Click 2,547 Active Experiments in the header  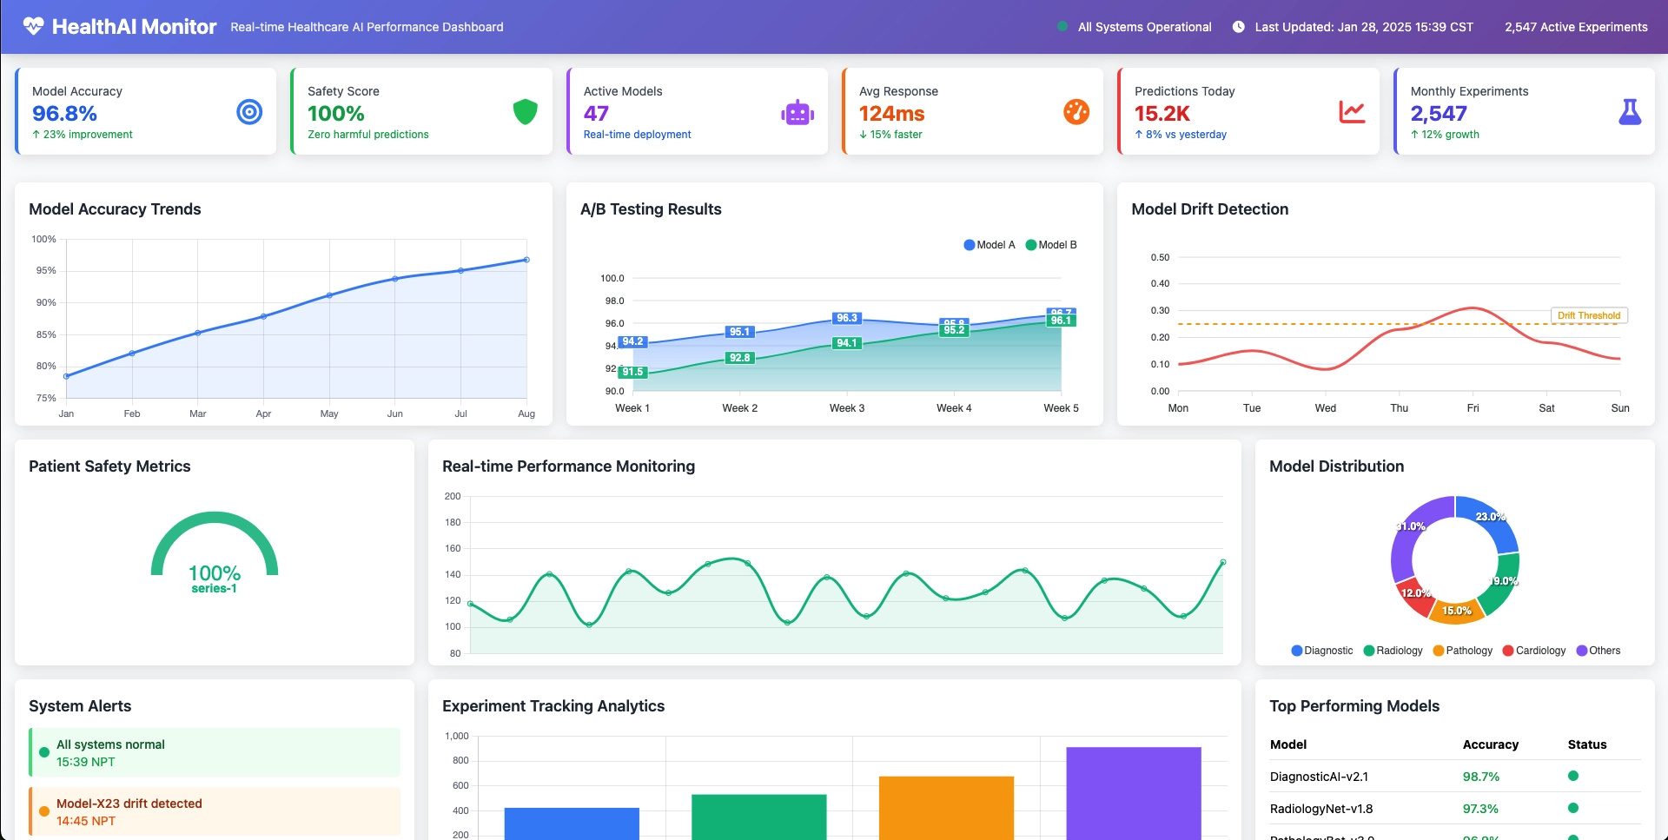1575,26
